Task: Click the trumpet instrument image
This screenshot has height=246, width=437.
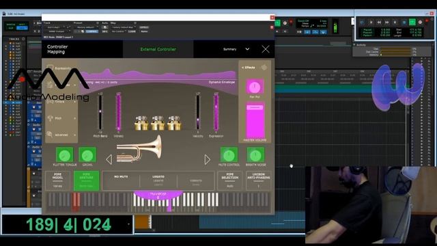Action: coord(139,149)
